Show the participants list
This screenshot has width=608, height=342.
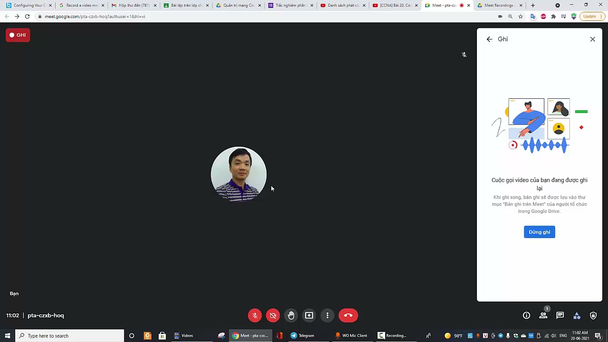coord(543,315)
